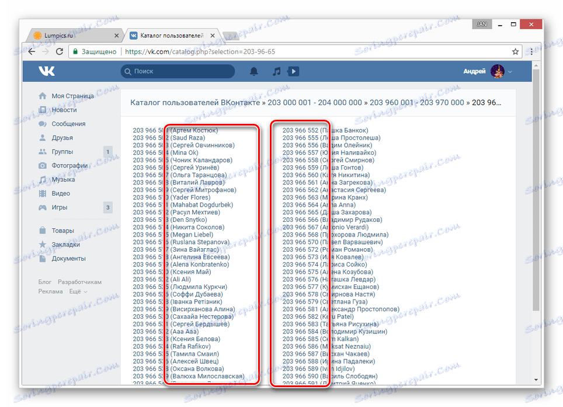Viewport: 563px width, 407px height.
Task: Open Сообщения in sidebar
Action: click(x=68, y=124)
